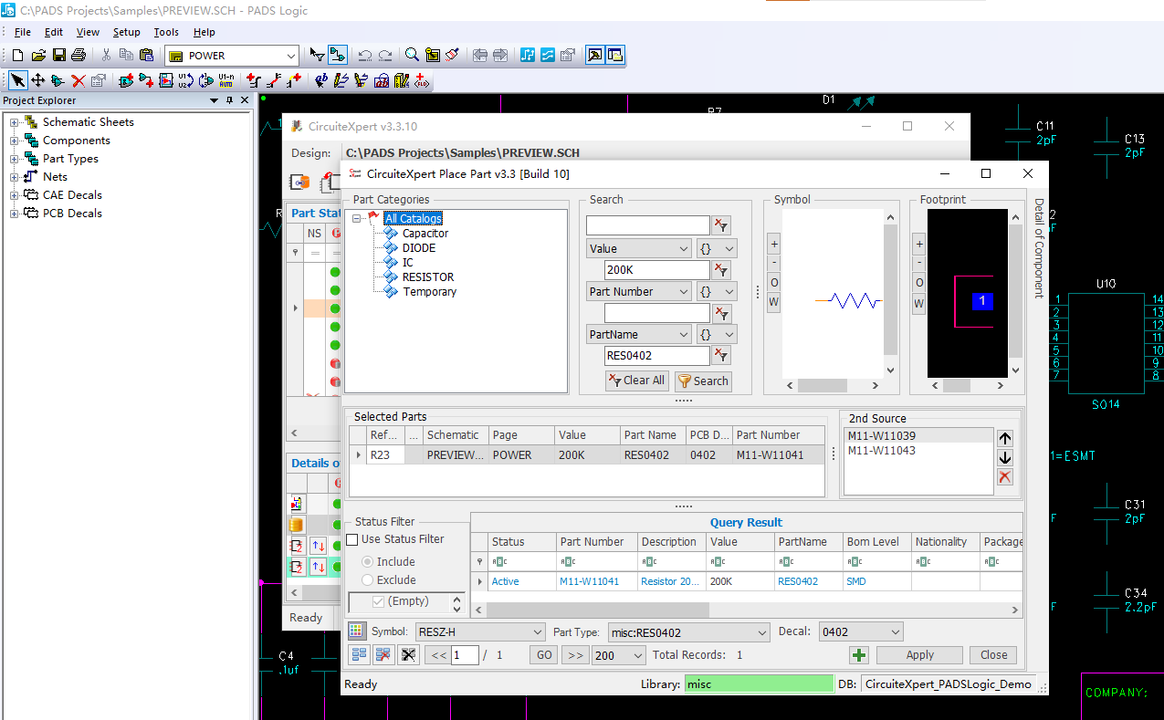Screen dimensions: 1164x720
Task: Click the Save disk icon
Action: coord(58,56)
